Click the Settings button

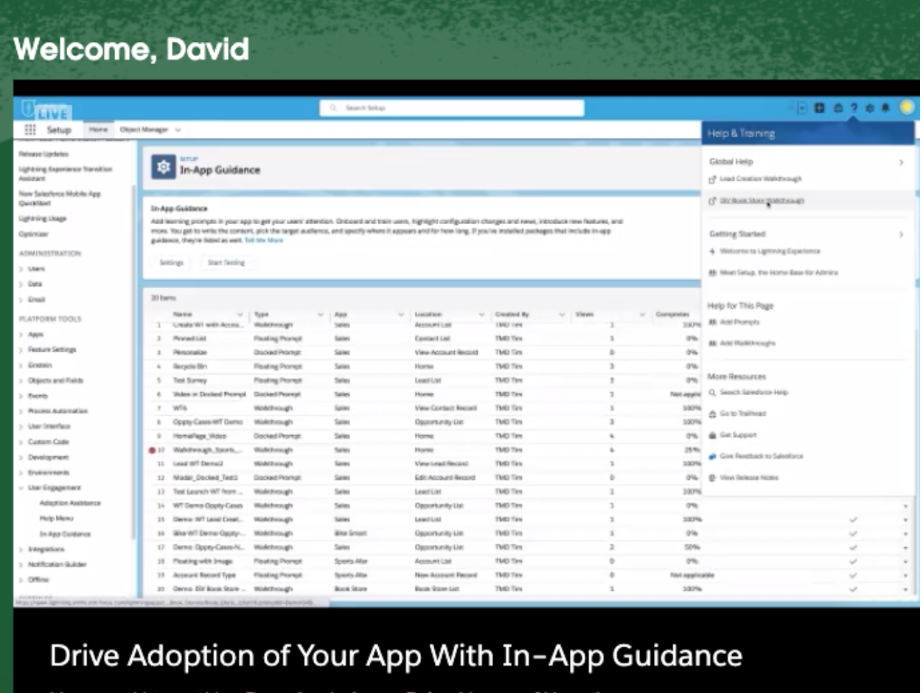tap(172, 262)
